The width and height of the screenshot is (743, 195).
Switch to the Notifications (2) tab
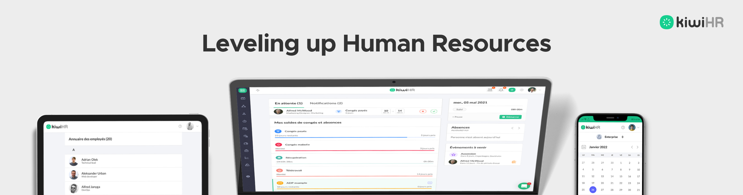[x=326, y=103]
